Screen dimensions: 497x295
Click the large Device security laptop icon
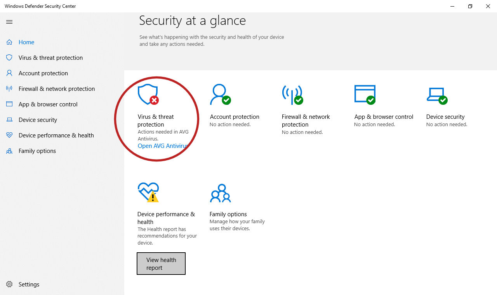coord(437,96)
